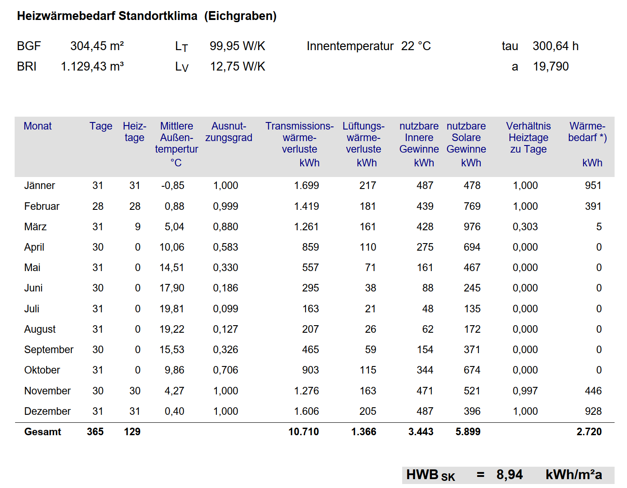Click April Ausnutzungsgrad value 0,583
The image size is (627, 488).
(226, 247)
